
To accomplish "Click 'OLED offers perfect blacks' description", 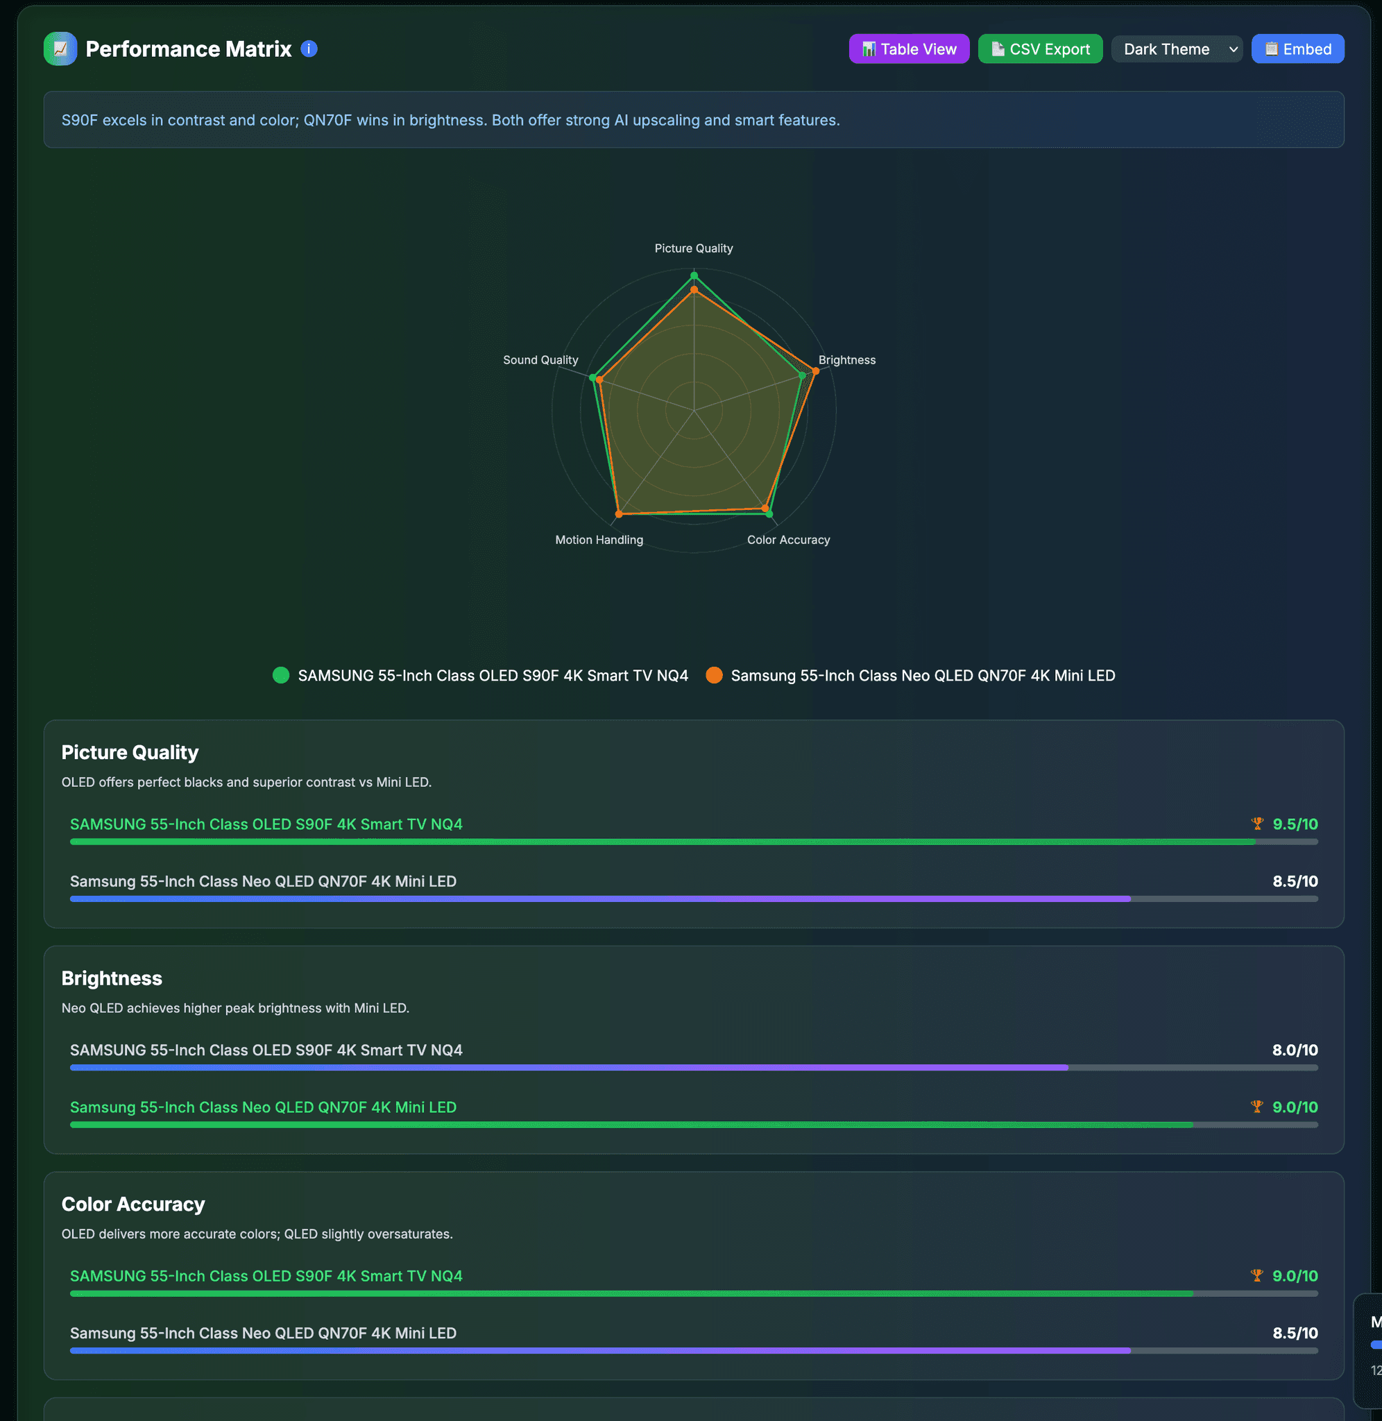I will click(246, 783).
